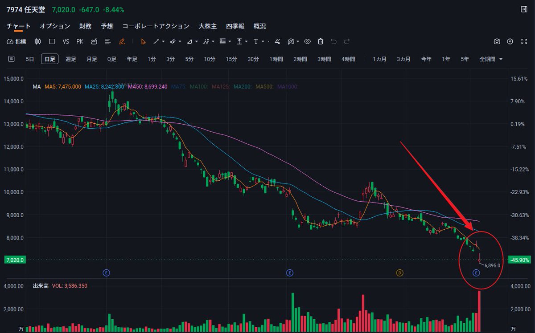This screenshot has width=535, height=333.
Task: Enable the MA200 moving average line
Action: coord(243,86)
